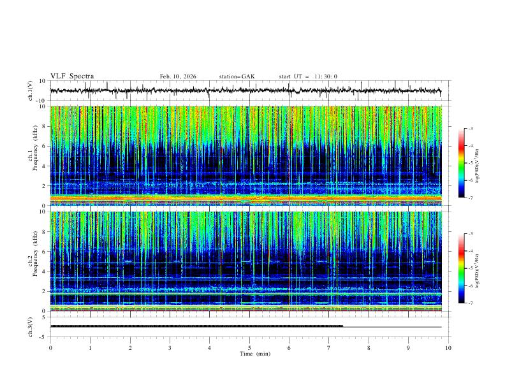505x390 pixels.
Task: Click the ch.2 spectrogram panel
Action: (246, 261)
